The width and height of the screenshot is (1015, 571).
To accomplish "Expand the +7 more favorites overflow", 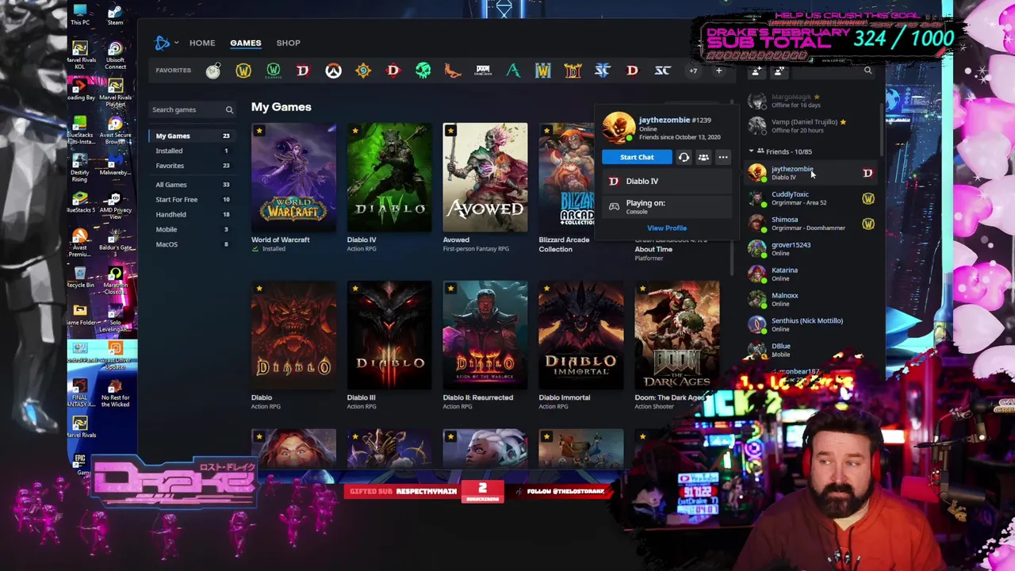I will [693, 71].
